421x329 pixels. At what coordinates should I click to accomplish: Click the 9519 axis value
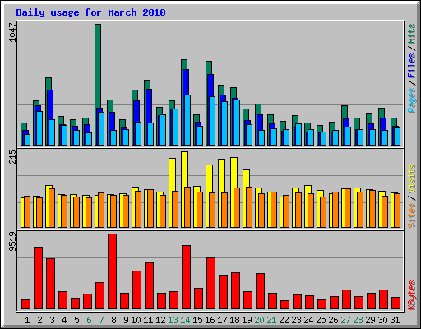[12, 242]
